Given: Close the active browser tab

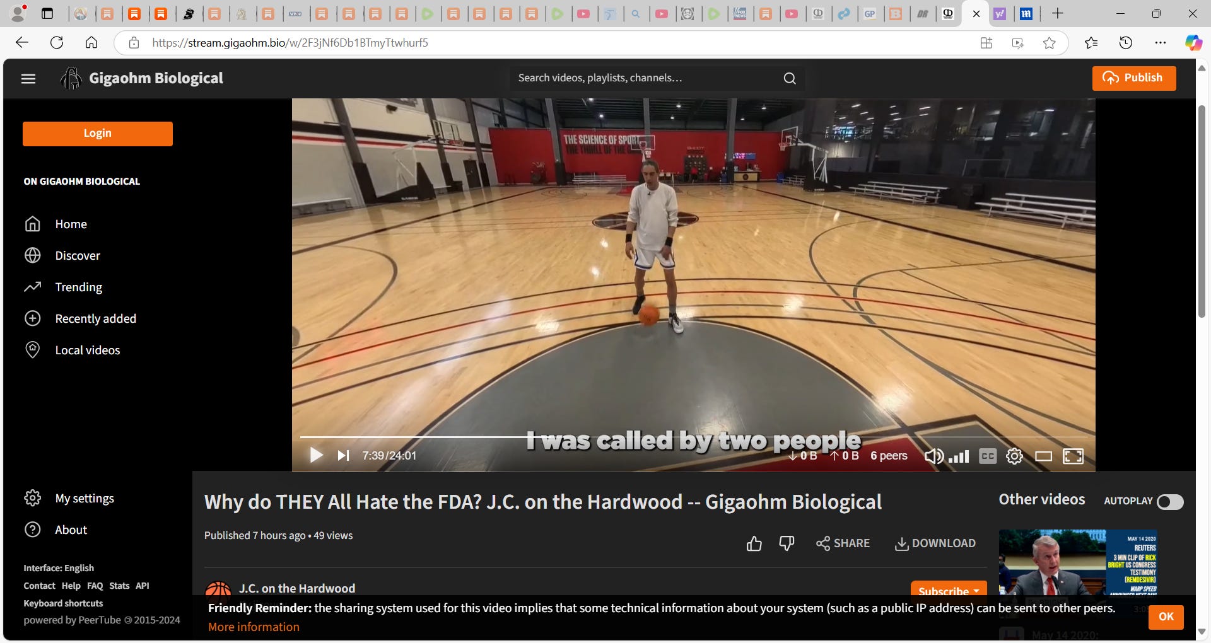Looking at the screenshot, I should [976, 14].
